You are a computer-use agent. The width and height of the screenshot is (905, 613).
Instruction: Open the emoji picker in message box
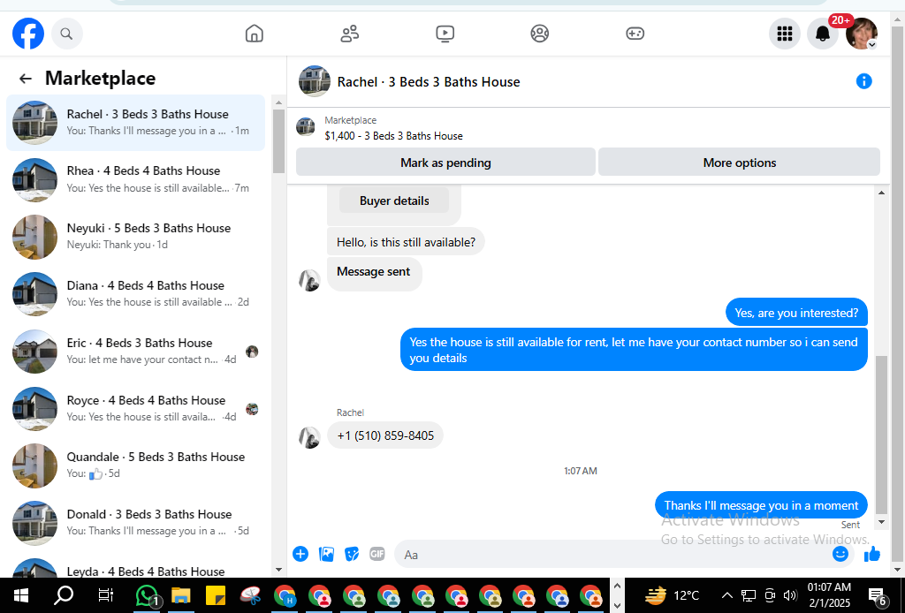pyautogui.click(x=840, y=554)
